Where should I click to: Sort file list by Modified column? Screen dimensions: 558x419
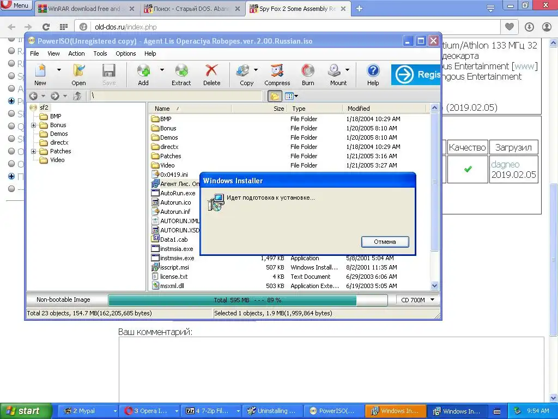384,109
